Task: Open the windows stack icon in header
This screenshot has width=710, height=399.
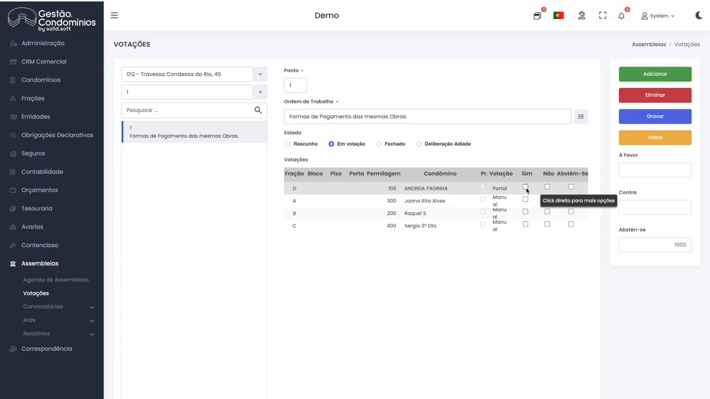Action: pyautogui.click(x=537, y=16)
